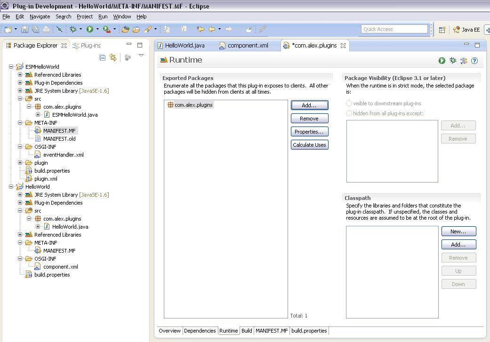Switch to the Plug-ins view tab

click(x=87, y=46)
